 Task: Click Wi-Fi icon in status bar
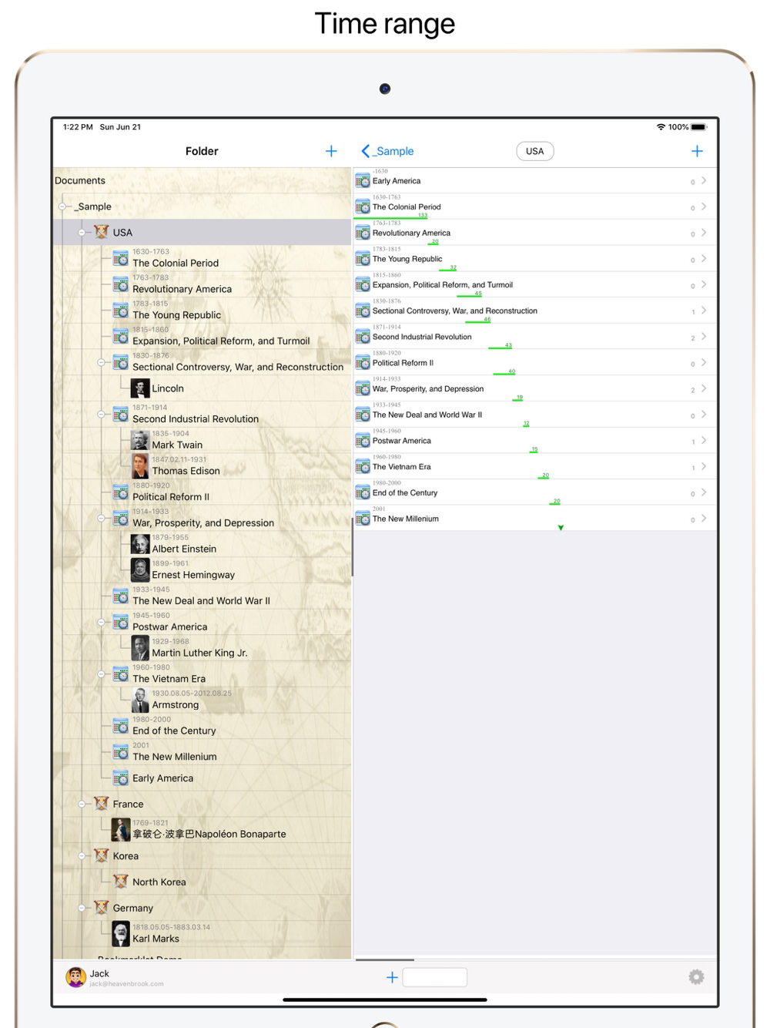(x=661, y=127)
